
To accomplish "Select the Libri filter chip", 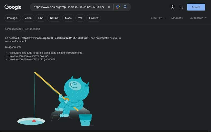I will tap(41, 18).
